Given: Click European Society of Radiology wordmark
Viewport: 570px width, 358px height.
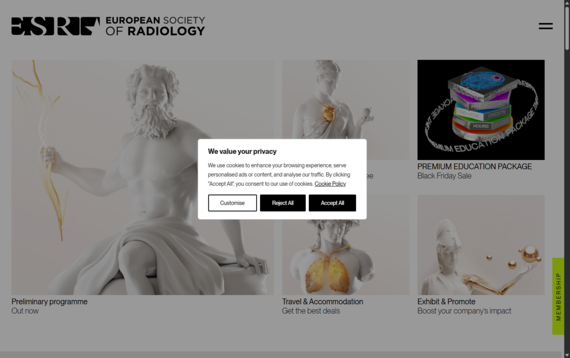Looking at the screenshot, I should coord(155,26).
